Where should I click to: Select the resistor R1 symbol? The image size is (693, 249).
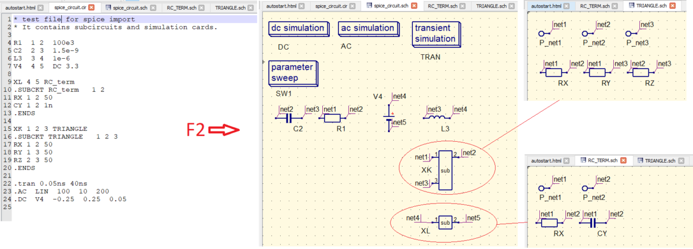(x=334, y=118)
